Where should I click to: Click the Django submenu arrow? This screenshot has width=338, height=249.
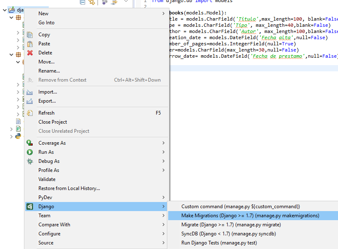pos(163,207)
